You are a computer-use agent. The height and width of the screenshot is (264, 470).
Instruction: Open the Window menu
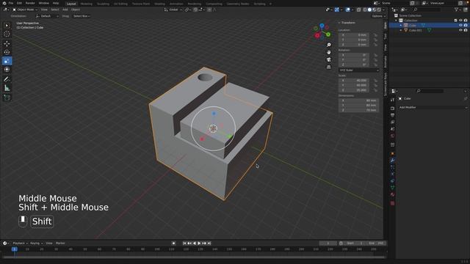point(44,3)
